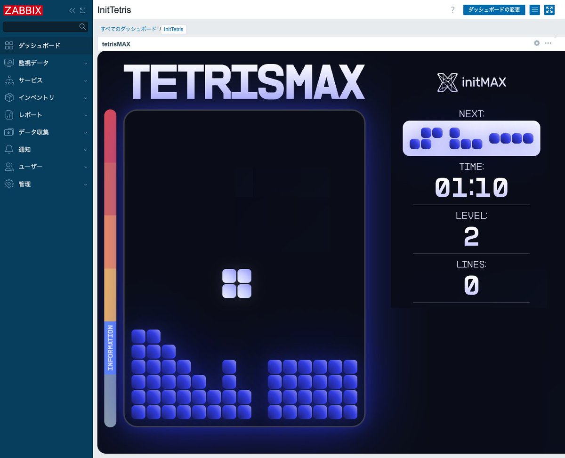Click the INFORMATION severity bar segment
This screenshot has height=458, width=565.
(x=110, y=348)
